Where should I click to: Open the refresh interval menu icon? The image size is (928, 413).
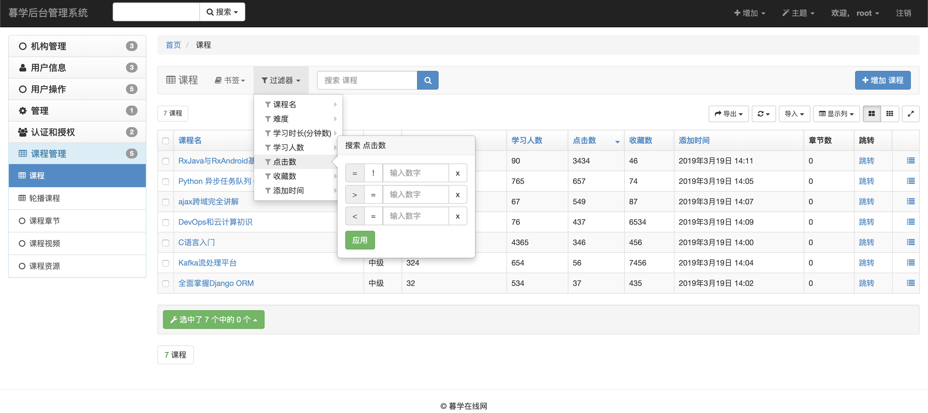(x=763, y=114)
